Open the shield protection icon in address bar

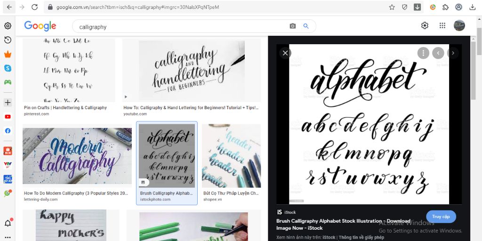tap(404, 7)
